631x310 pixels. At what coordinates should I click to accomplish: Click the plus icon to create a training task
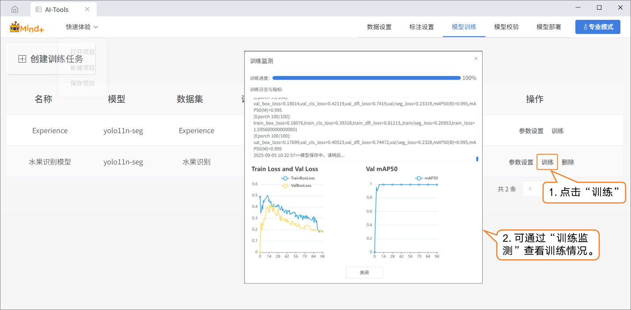pyautogui.click(x=22, y=59)
